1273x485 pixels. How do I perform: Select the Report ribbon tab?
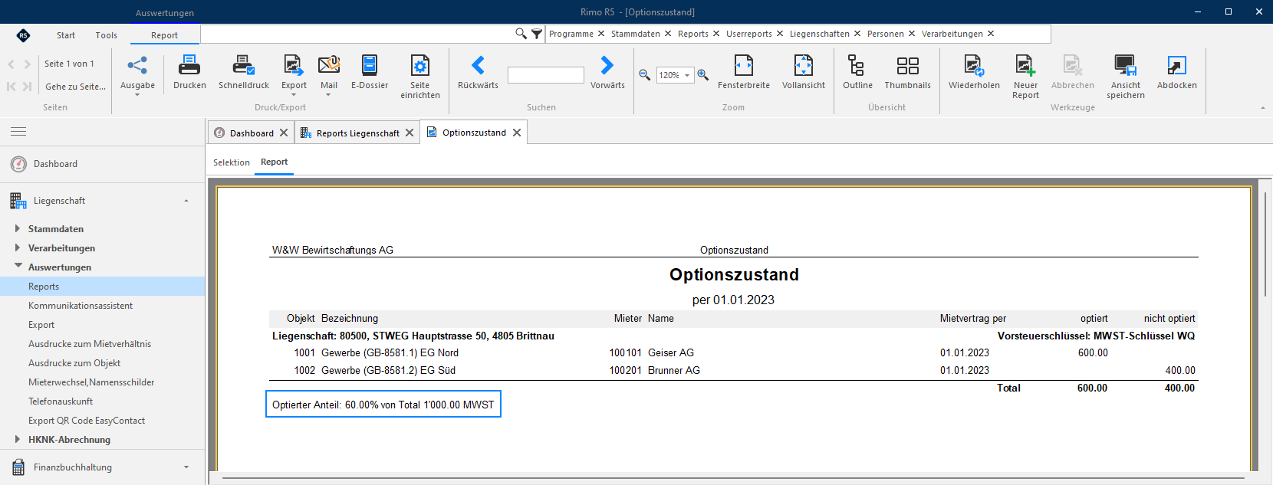(164, 35)
